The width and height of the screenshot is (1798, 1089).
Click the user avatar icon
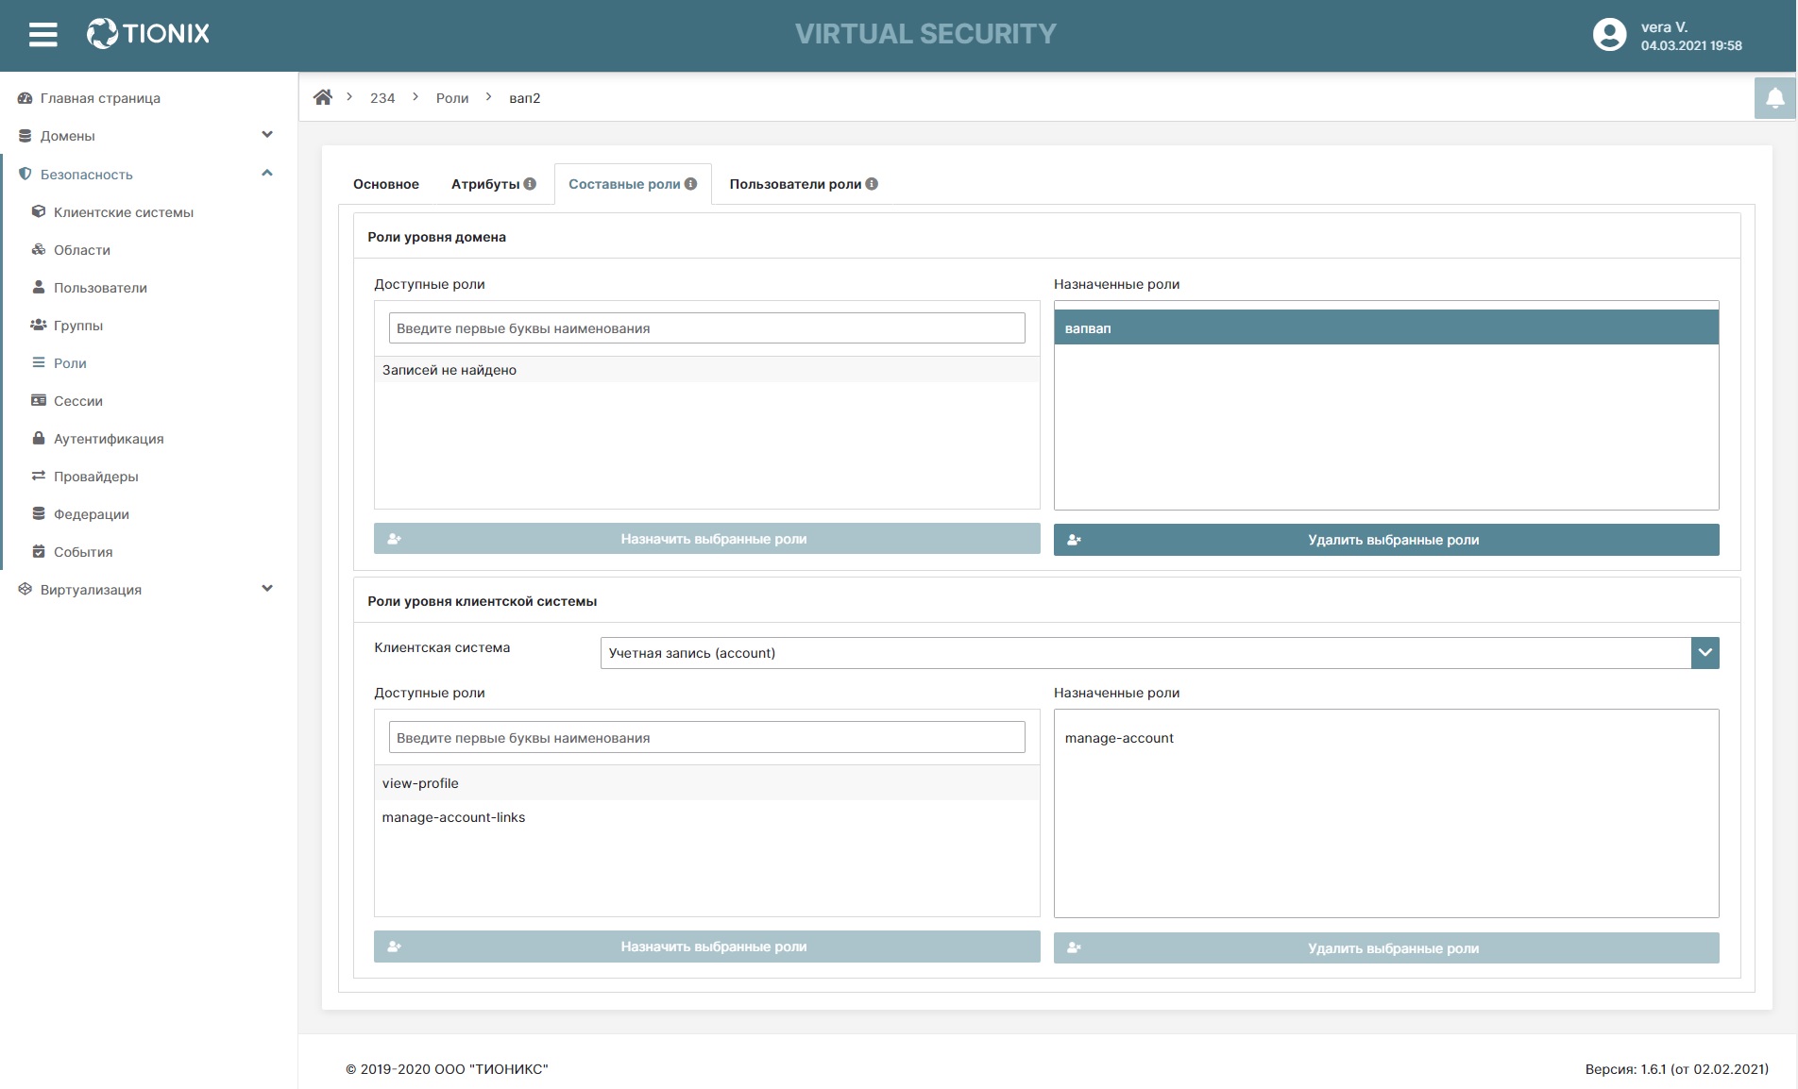coord(1609,35)
